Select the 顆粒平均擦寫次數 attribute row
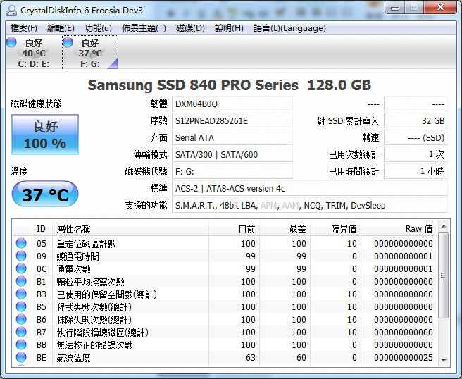 coord(225,282)
